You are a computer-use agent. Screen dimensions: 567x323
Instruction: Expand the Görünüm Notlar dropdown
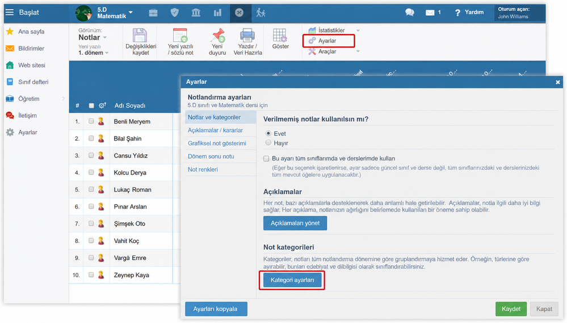tap(93, 37)
